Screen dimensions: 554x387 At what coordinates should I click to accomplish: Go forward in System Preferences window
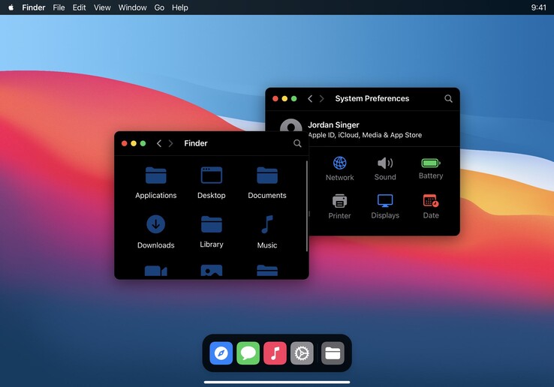click(x=321, y=98)
